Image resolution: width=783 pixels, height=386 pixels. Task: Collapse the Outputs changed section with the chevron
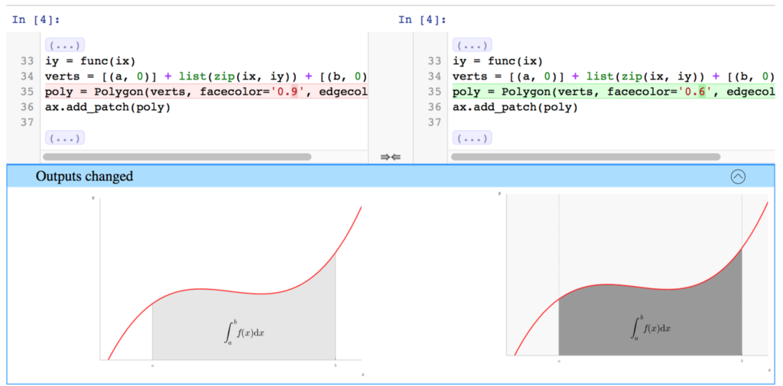click(738, 177)
